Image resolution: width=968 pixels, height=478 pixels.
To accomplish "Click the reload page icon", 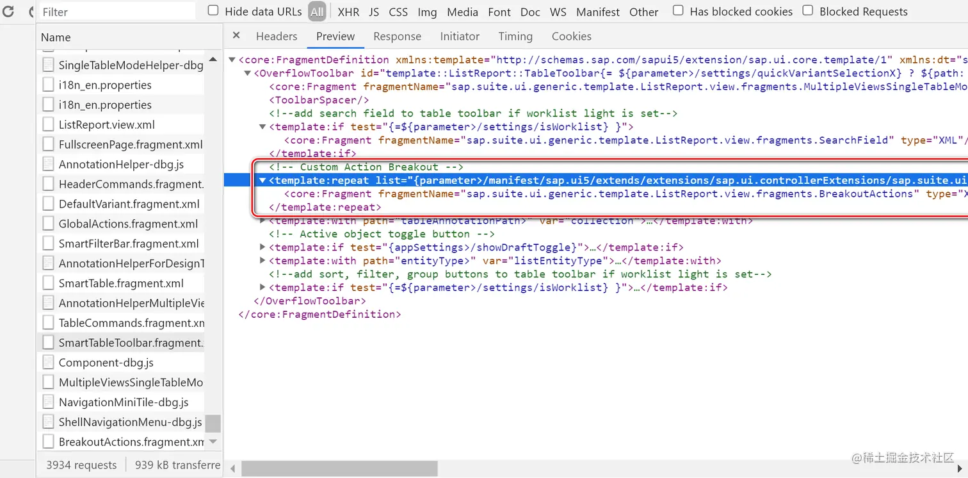I will (8, 12).
